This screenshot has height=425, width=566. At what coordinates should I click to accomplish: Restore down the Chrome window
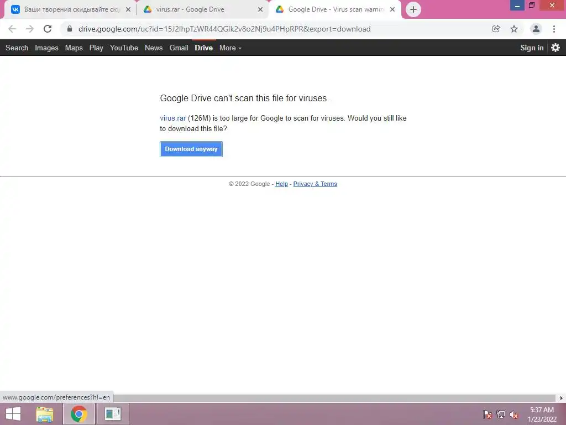coord(532,6)
